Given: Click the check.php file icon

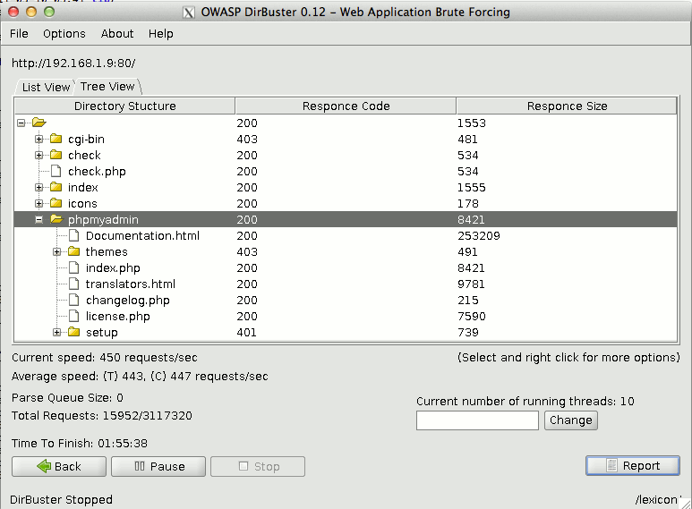Looking at the screenshot, I should 56,172.
